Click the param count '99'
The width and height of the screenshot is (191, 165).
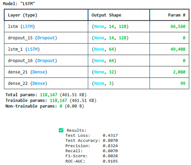[183, 83]
